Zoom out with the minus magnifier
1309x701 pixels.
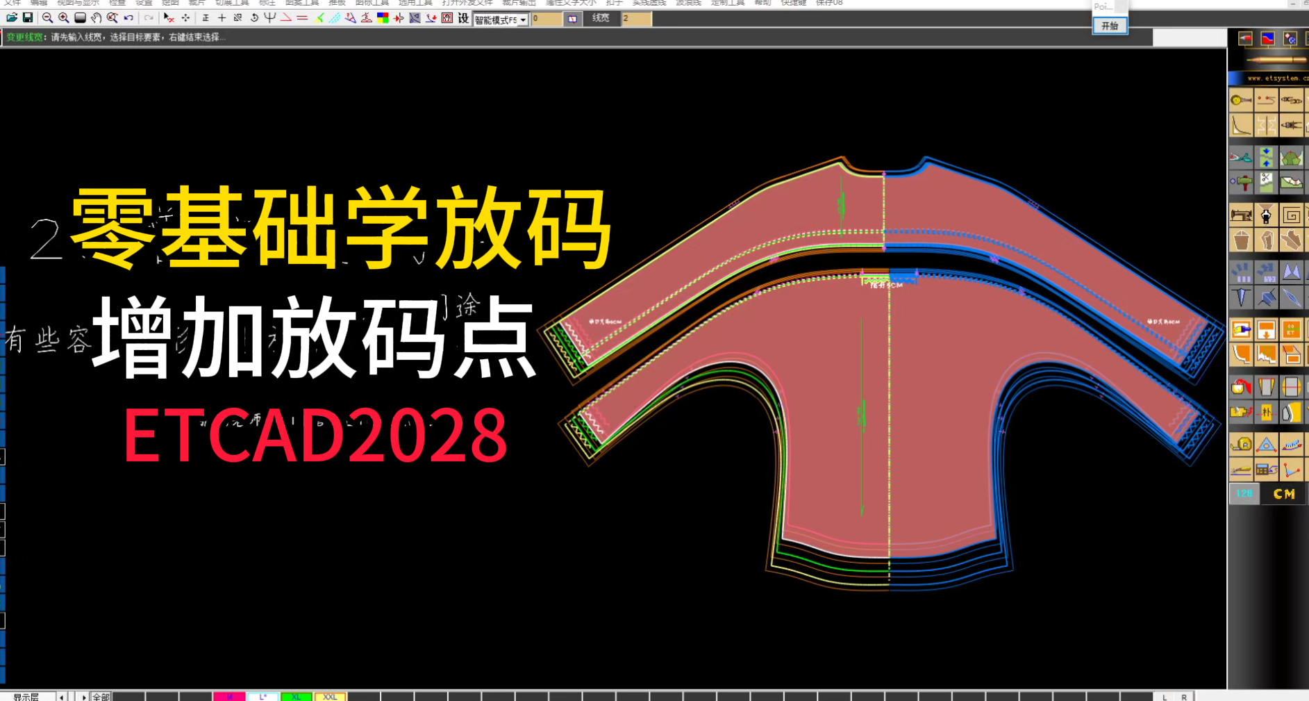click(x=47, y=18)
